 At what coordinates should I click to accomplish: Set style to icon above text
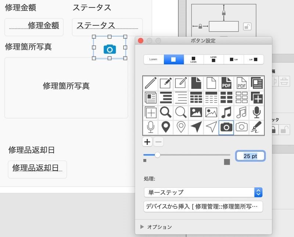[x=194, y=60]
